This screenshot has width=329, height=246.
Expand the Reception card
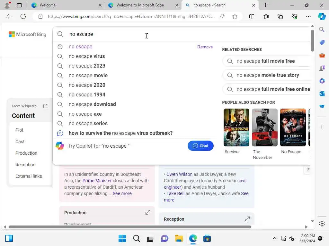pyautogui.click(x=247, y=219)
